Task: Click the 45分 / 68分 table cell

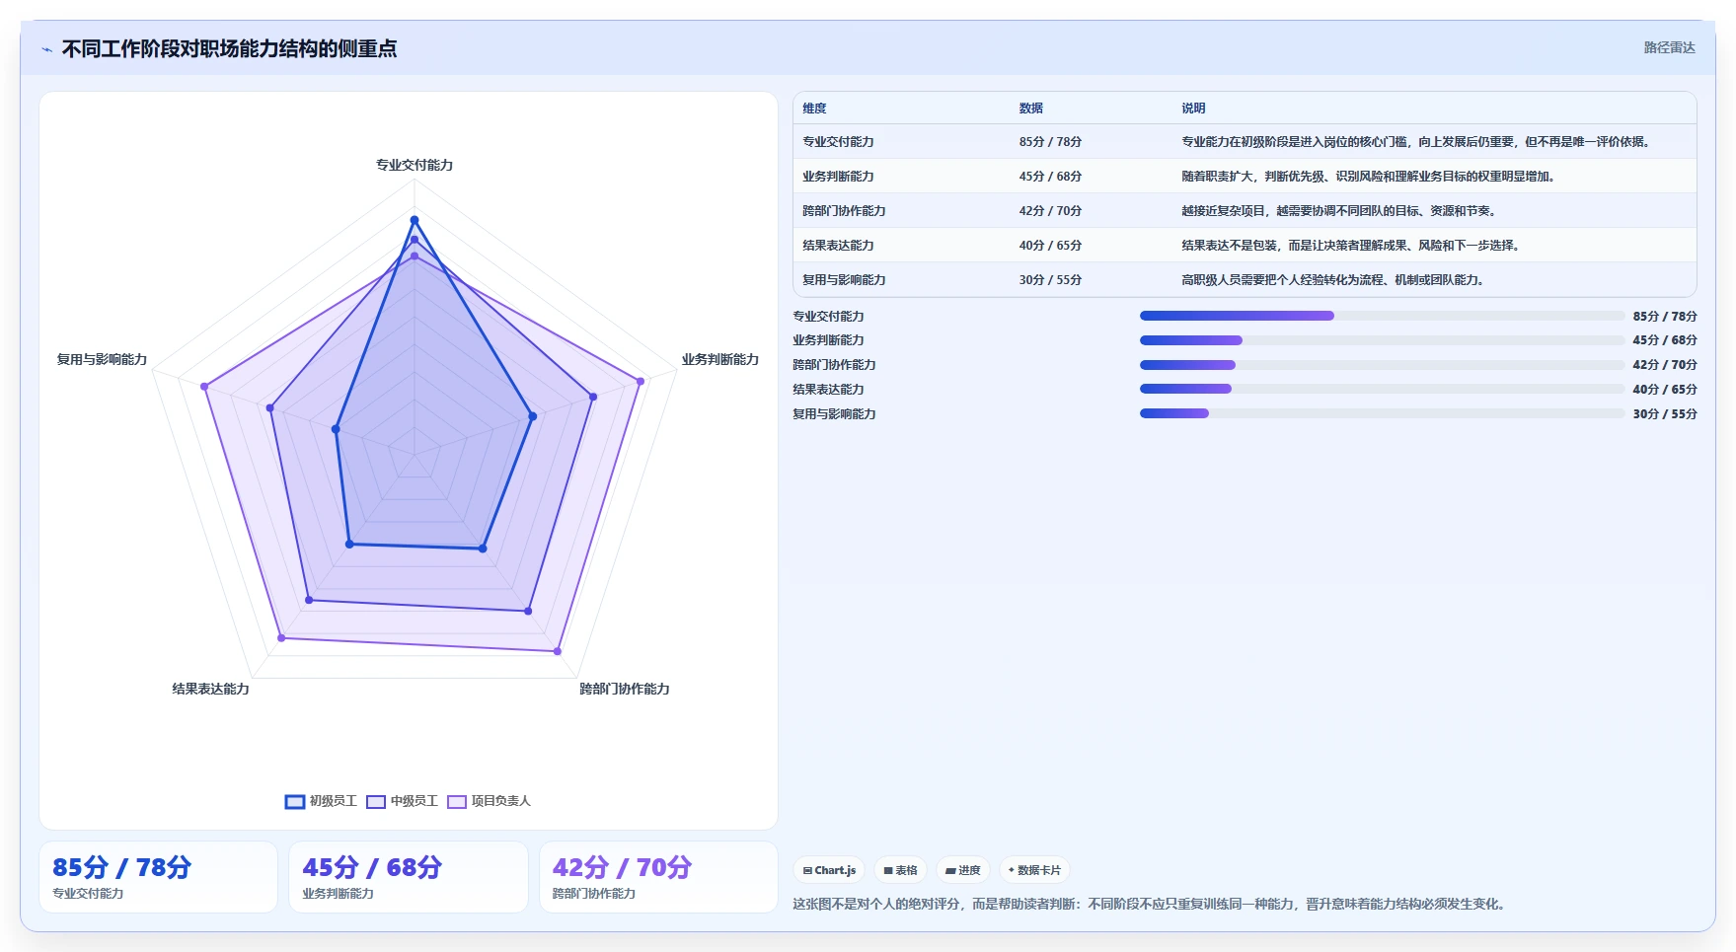Action: tap(1050, 177)
